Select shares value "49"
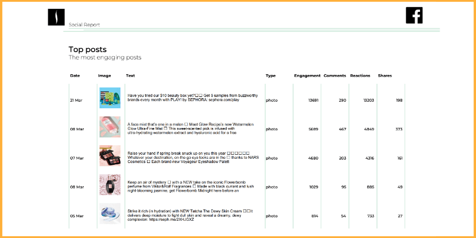The image size is (476, 238). 400,187
